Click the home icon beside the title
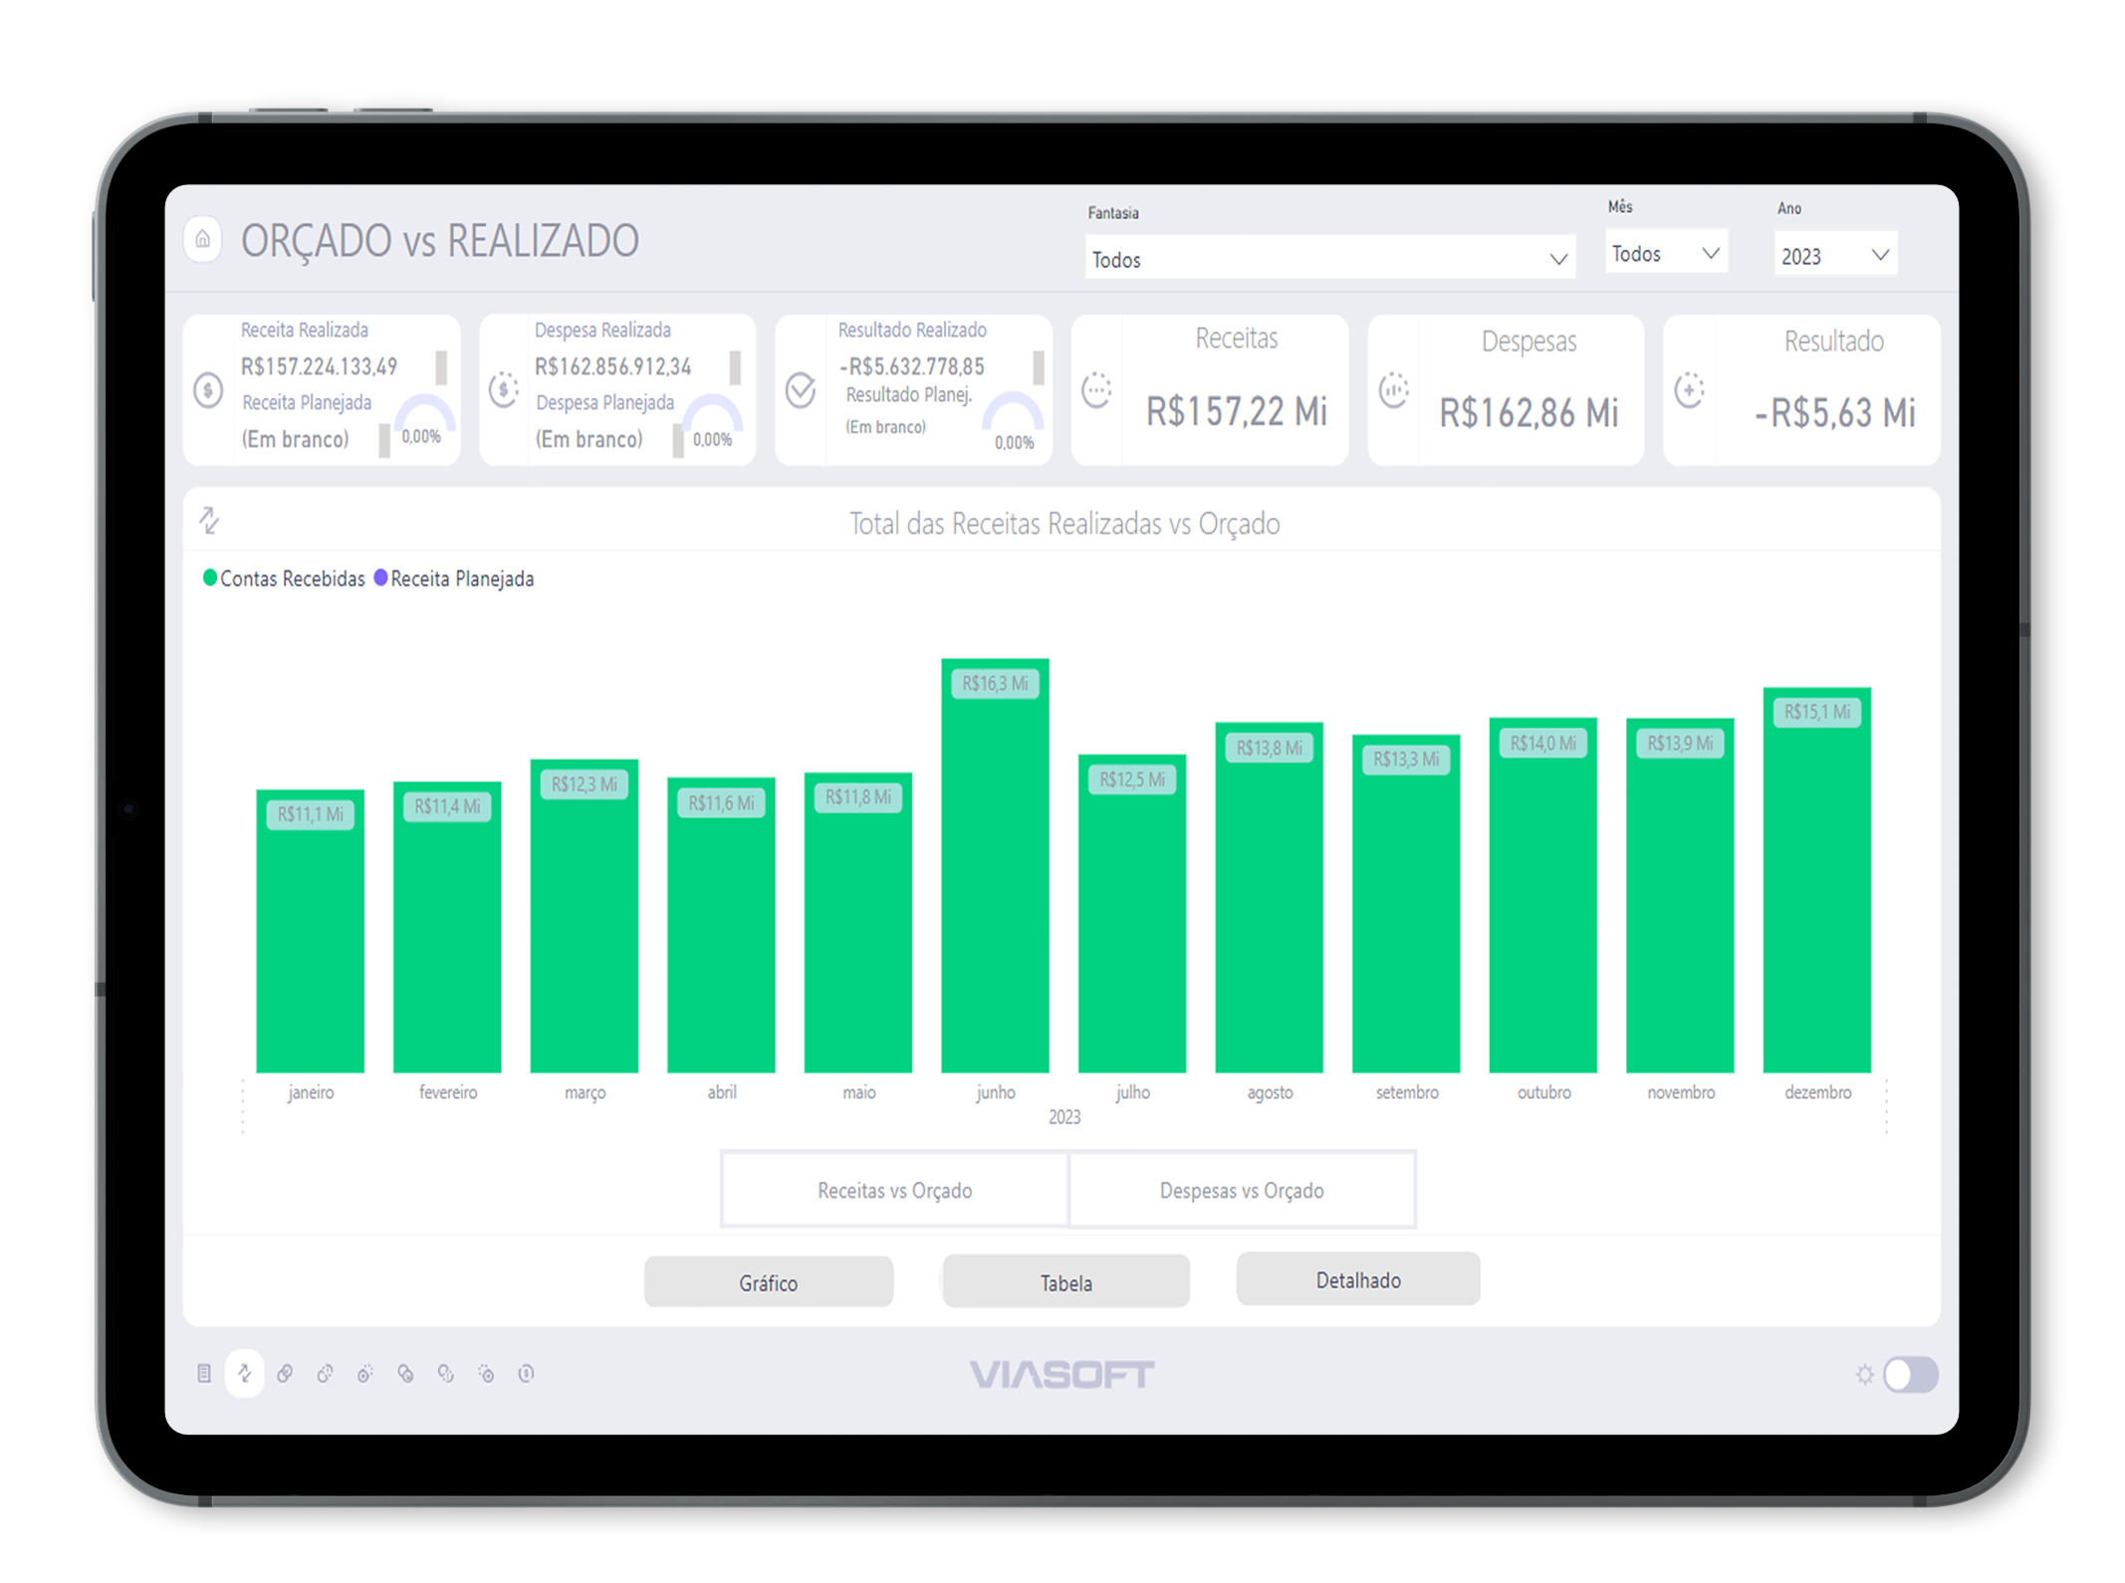 [203, 240]
